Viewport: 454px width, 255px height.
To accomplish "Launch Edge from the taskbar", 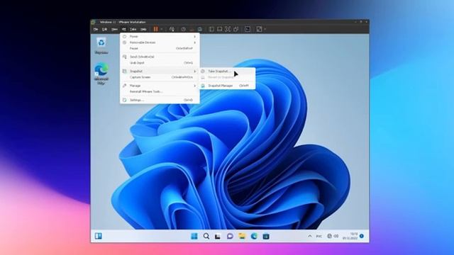I will tap(254, 236).
